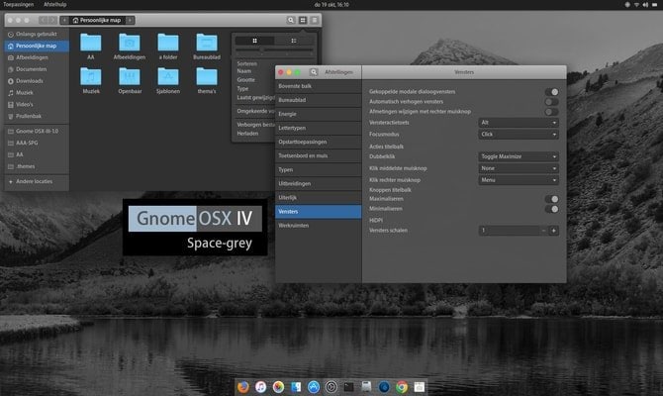Click the path bar left arrow in Files

[x=64, y=20]
